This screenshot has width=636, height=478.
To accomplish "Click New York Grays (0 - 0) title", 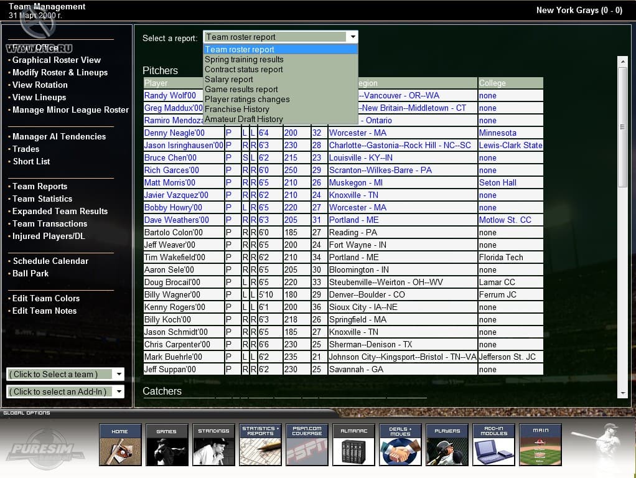I will click(579, 11).
